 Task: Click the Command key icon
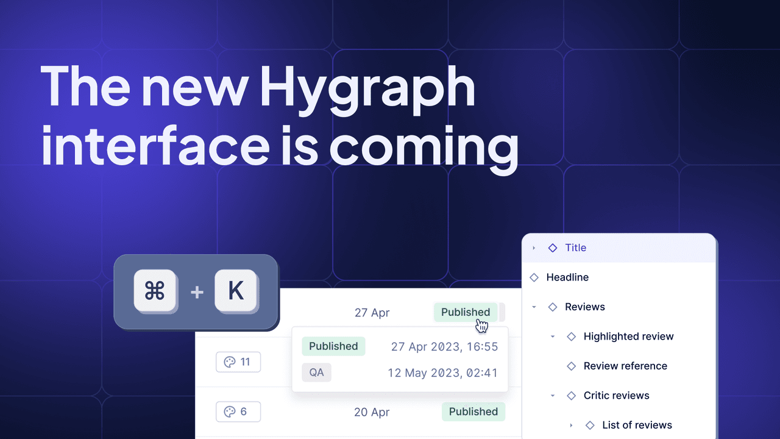tap(155, 291)
